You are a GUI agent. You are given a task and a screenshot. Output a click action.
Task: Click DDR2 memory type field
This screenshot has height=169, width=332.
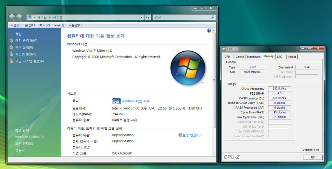point(252,67)
